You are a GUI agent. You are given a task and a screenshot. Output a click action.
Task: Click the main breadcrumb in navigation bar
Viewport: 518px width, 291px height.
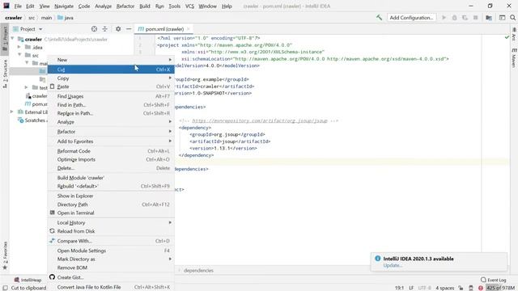[46, 18]
